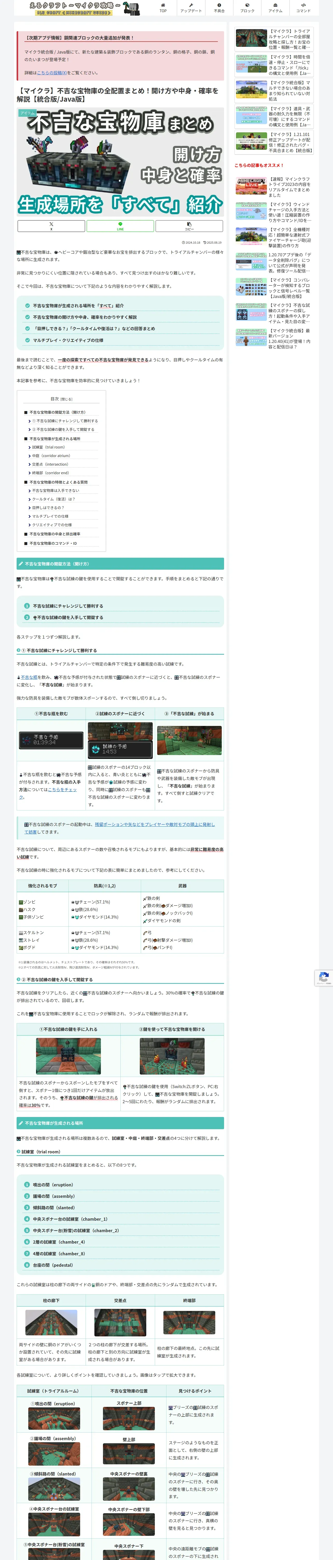Jump to 中庭 (corridor atrium) in contents
Image resolution: width=333 pixels, height=1560 pixels.
point(51,456)
